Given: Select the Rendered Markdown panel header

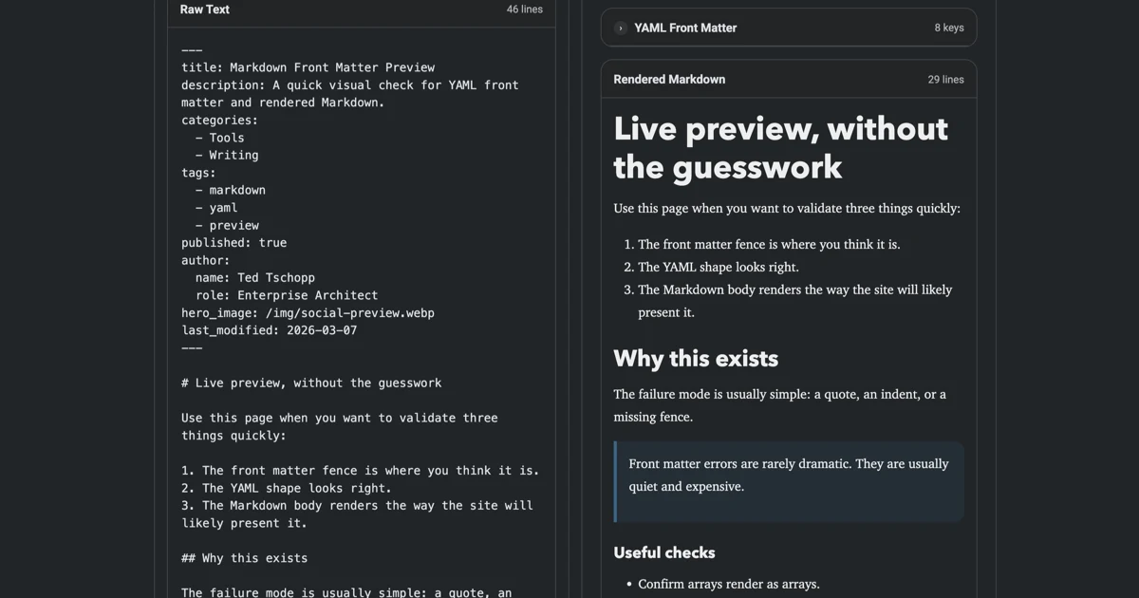Looking at the screenshot, I should pos(669,79).
